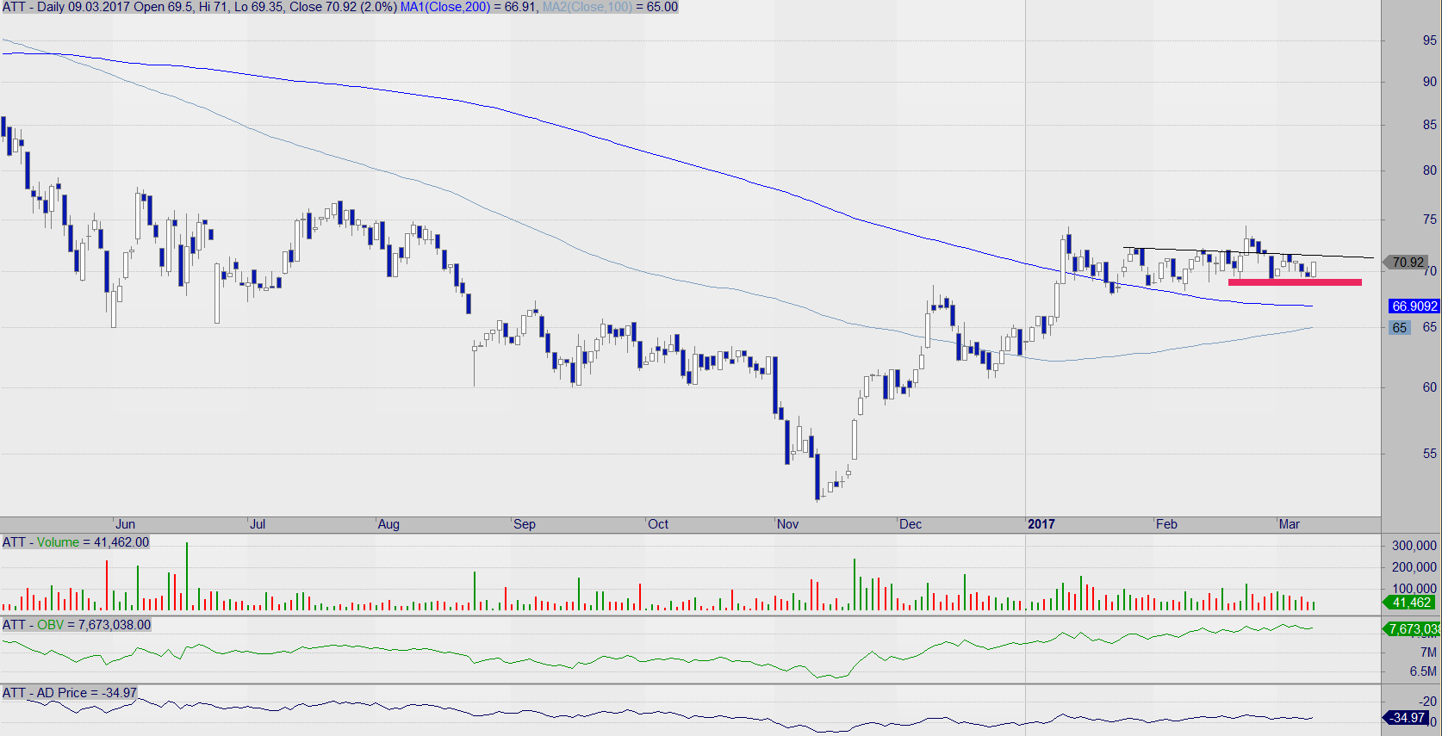Select the pink horizontal support line

pos(1294,281)
